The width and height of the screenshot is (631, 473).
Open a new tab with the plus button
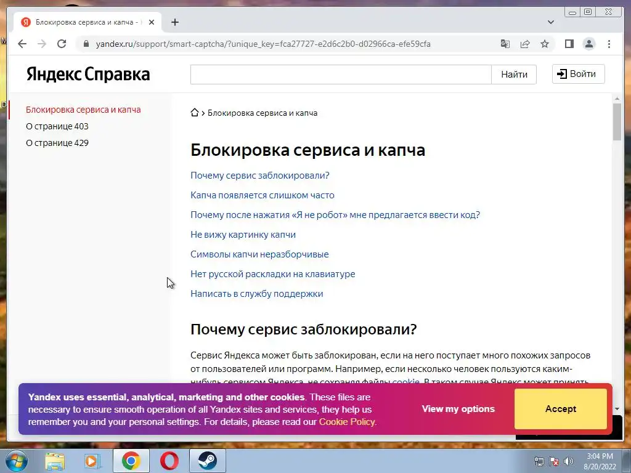(x=174, y=22)
